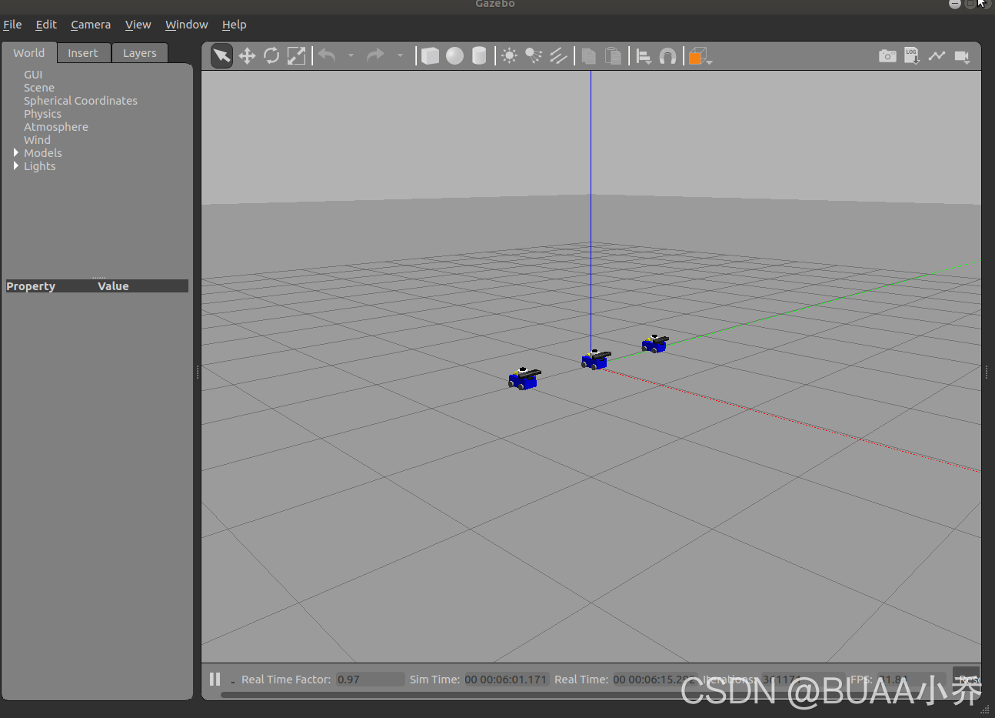Click the Sim Time value field
The image size is (995, 718).
[x=506, y=680]
